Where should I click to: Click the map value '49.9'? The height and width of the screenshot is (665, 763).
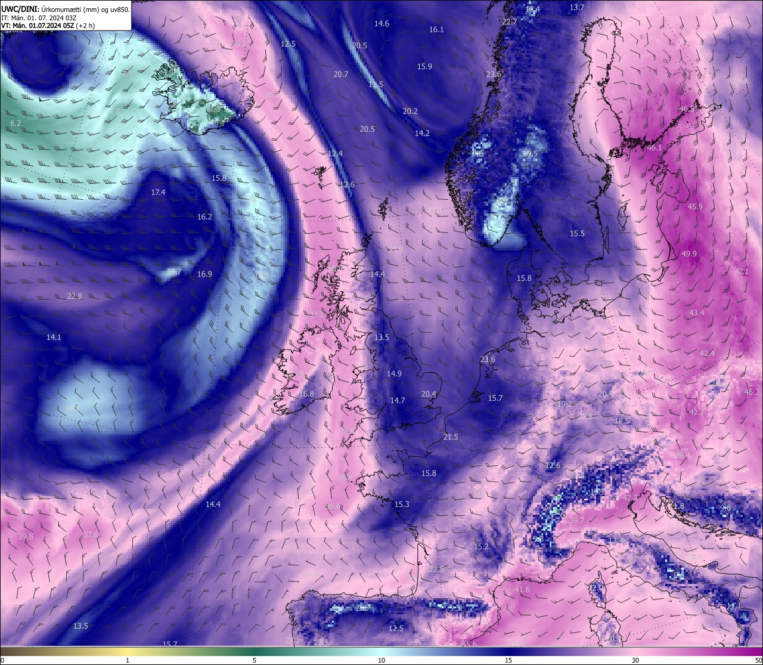tap(689, 254)
